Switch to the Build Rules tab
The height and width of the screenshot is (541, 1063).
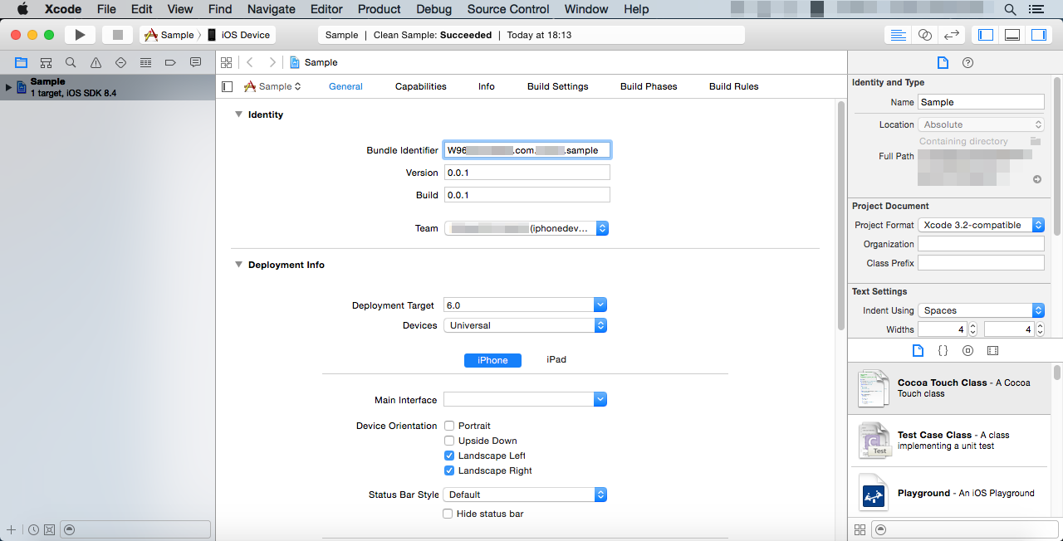coord(734,86)
